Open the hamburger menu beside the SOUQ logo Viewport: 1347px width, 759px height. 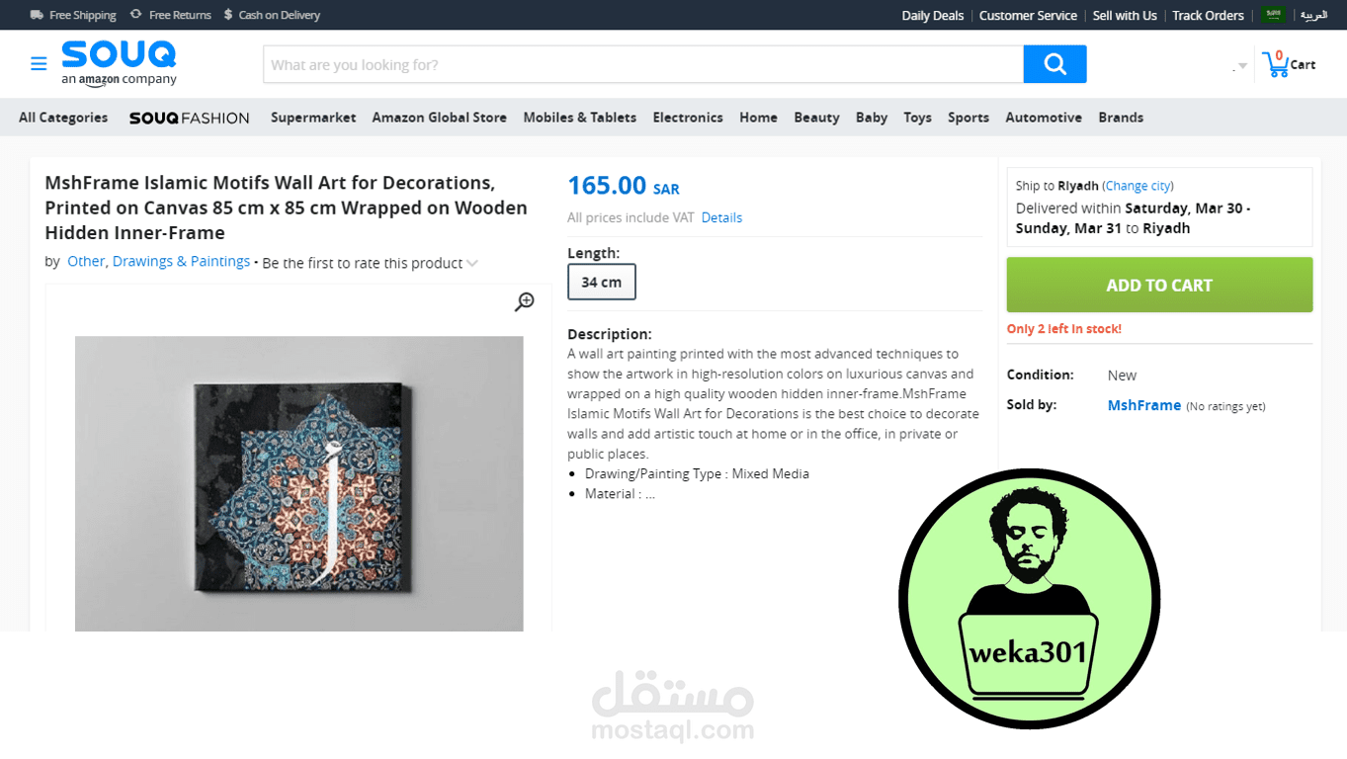coord(39,64)
